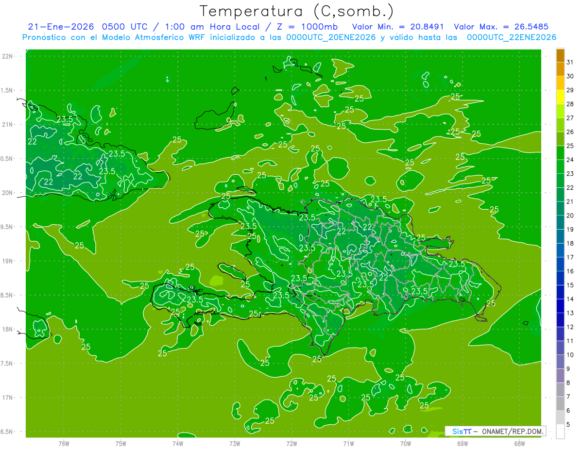583x450 pixels.
Task: Click the legend value 5
Action: click(x=569, y=425)
